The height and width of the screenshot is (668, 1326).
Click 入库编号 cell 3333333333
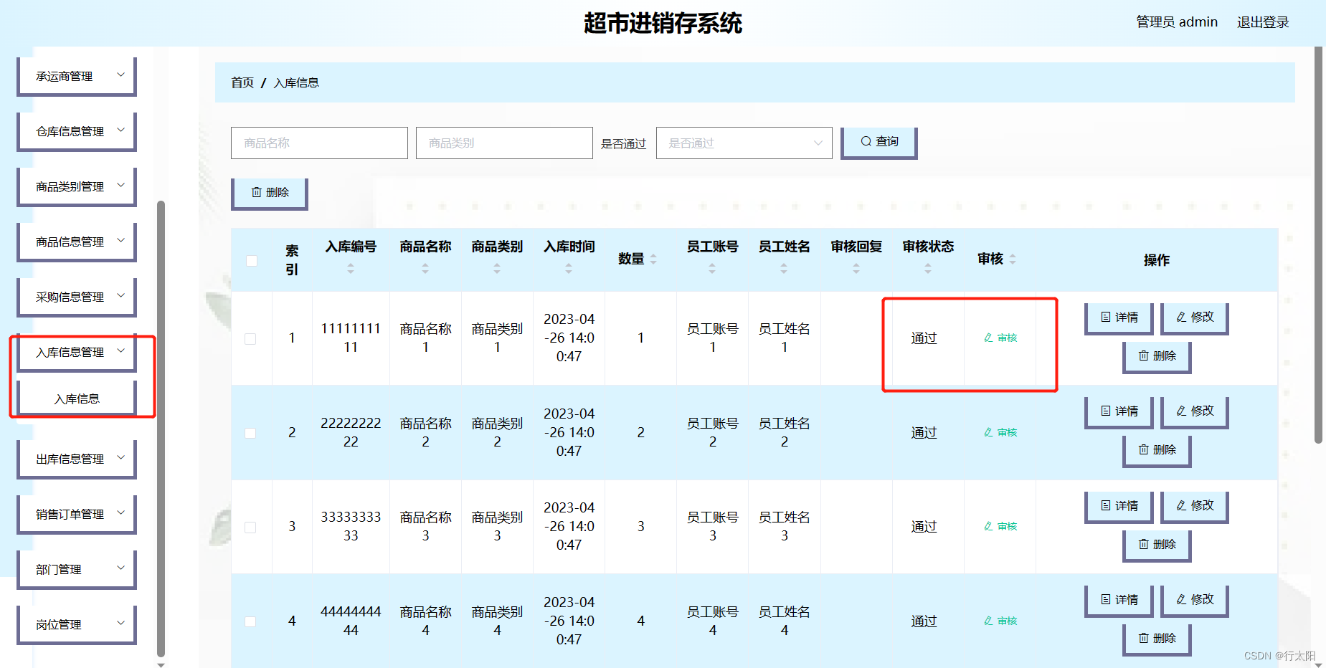click(351, 526)
